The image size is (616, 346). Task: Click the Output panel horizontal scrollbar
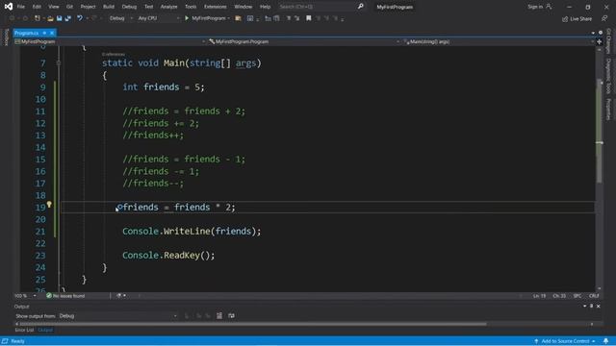tap(253, 324)
